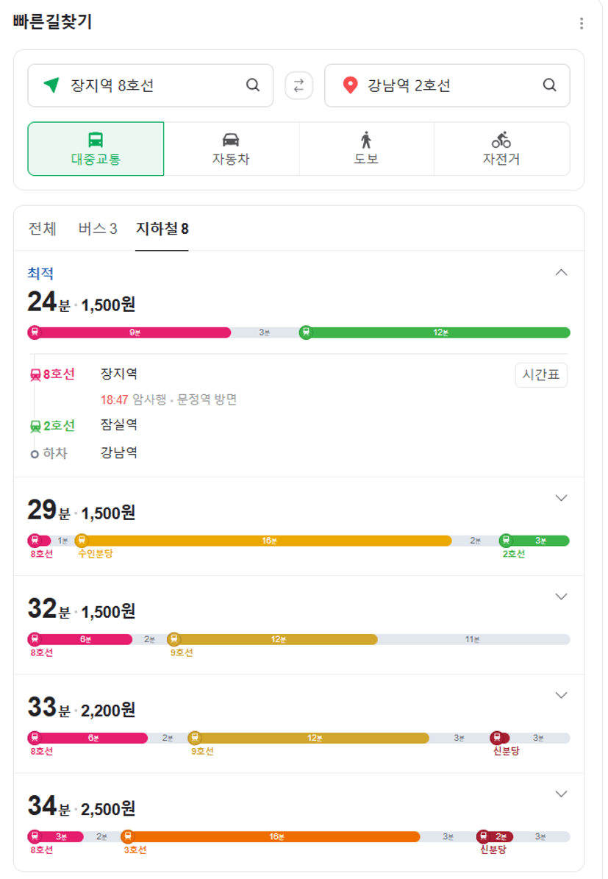Open the three-dot more options menu
Image resolution: width=608 pixels, height=879 pixels.
pyautogui.click(x=581, y=24)
